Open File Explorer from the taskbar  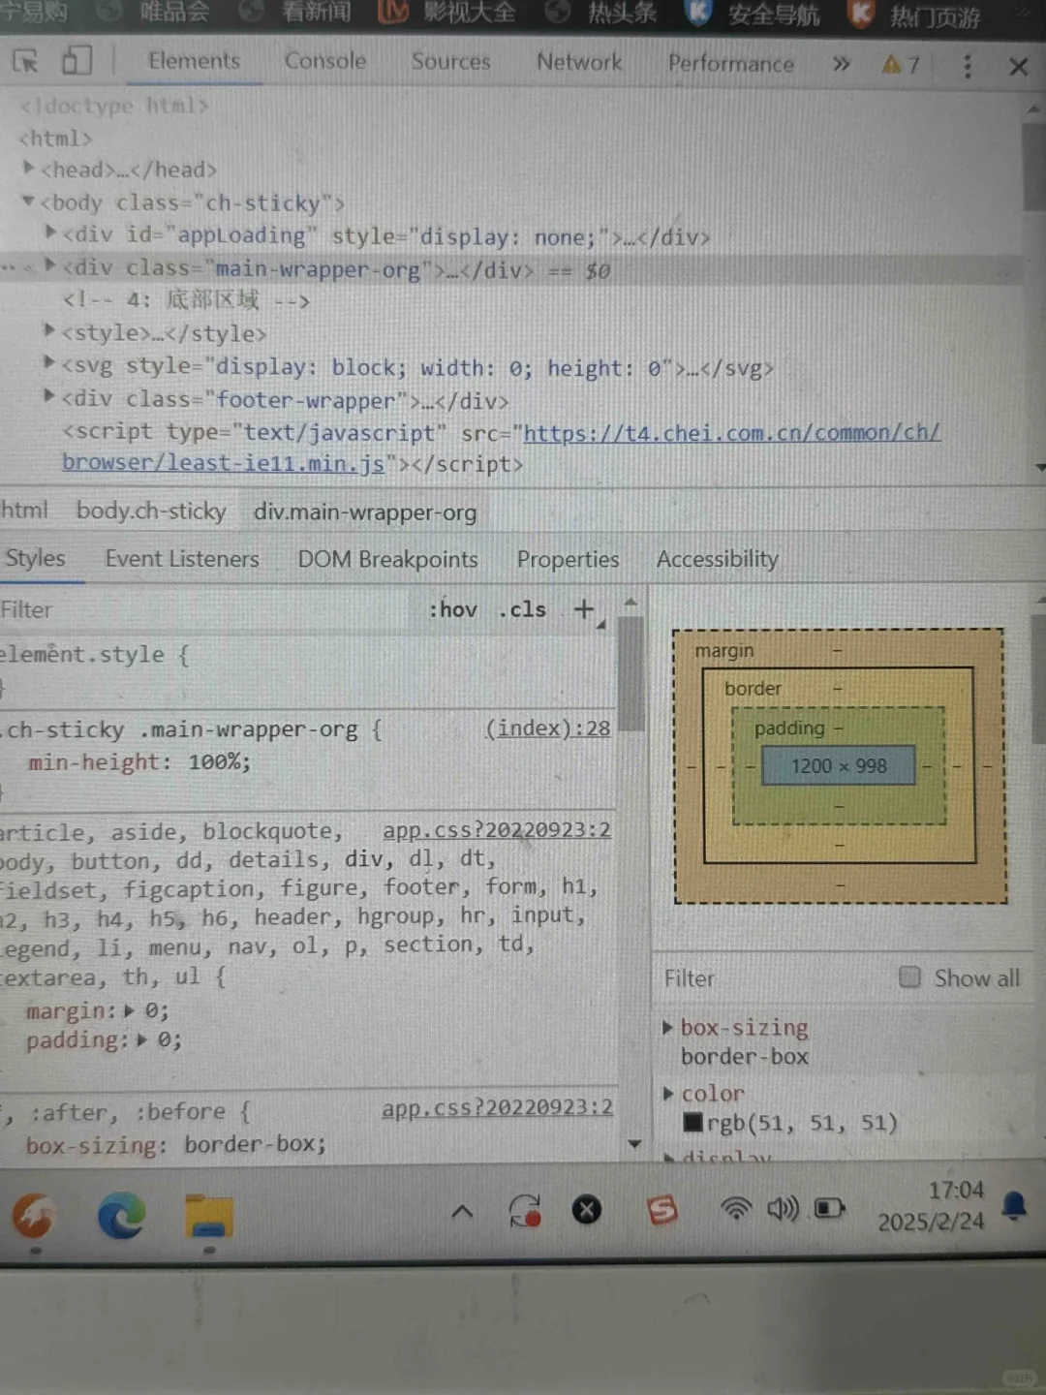click(x=208, y=1217)
